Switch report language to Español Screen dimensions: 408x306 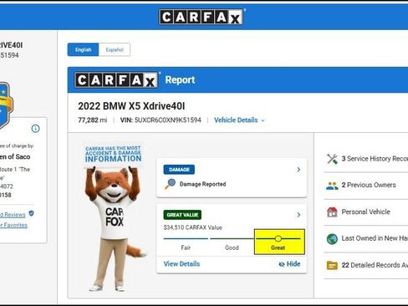click(x=115, y=49)
